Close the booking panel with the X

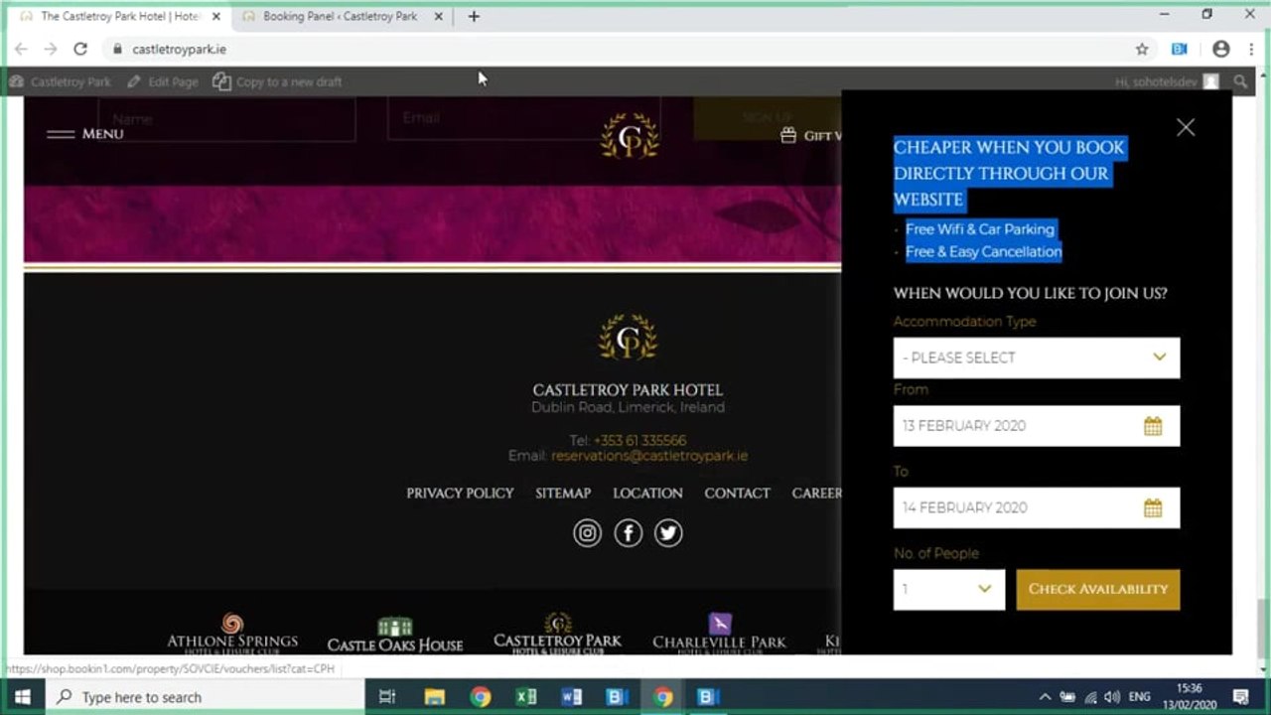pyautogui.click(x=1186, y=127)
